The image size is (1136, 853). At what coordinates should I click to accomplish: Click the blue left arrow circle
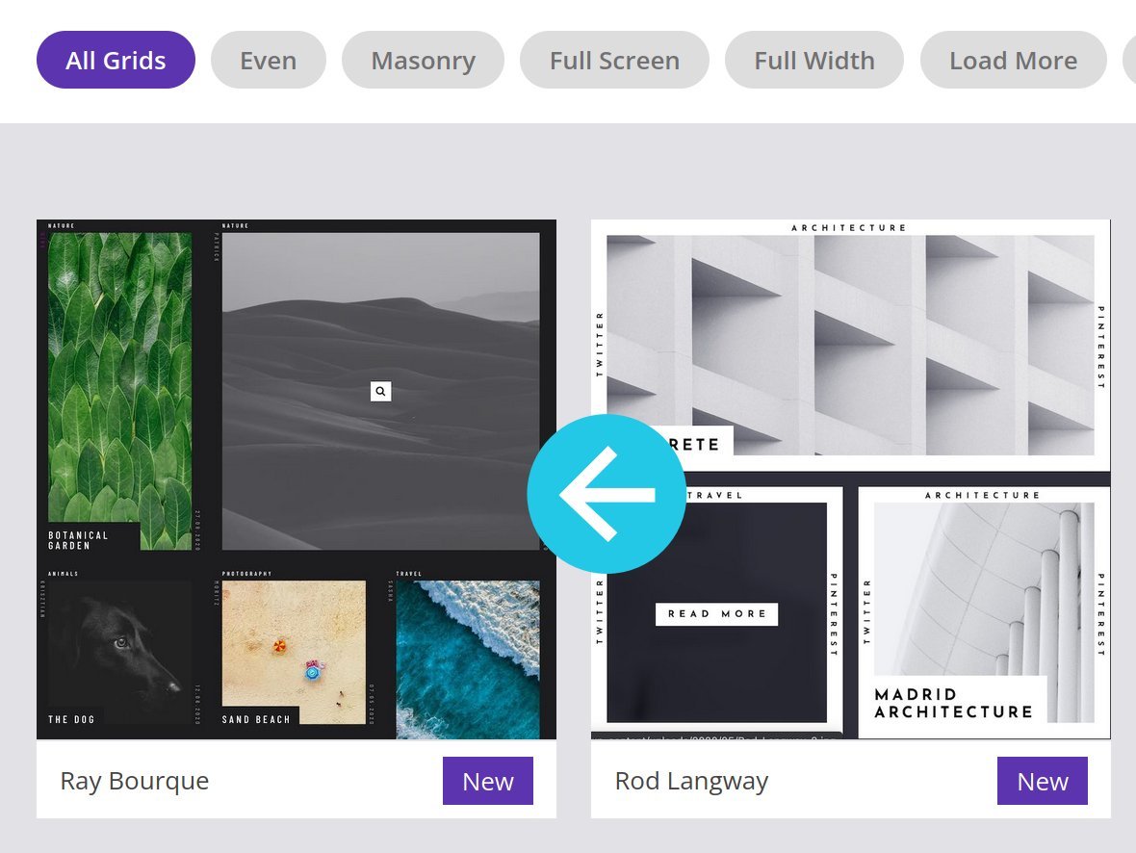tap(607, 494)
